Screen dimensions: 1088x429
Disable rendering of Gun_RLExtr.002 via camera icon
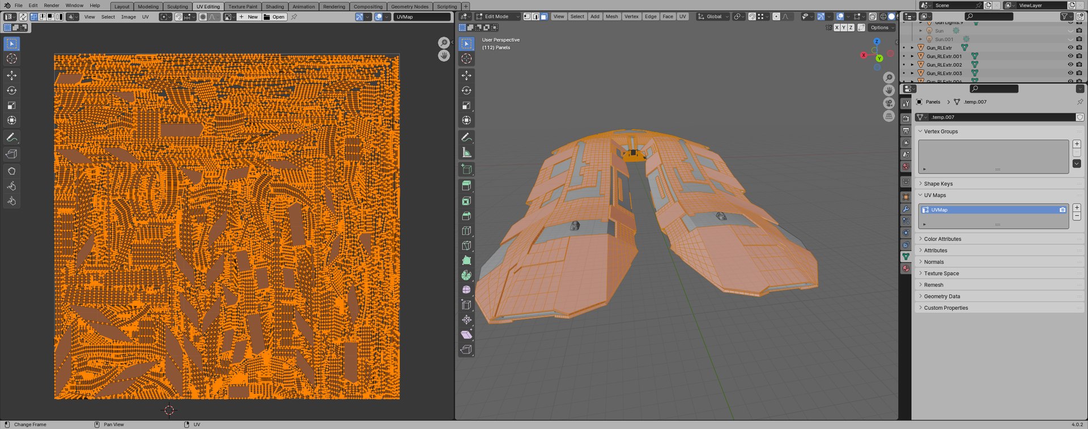coord(1079,65)
